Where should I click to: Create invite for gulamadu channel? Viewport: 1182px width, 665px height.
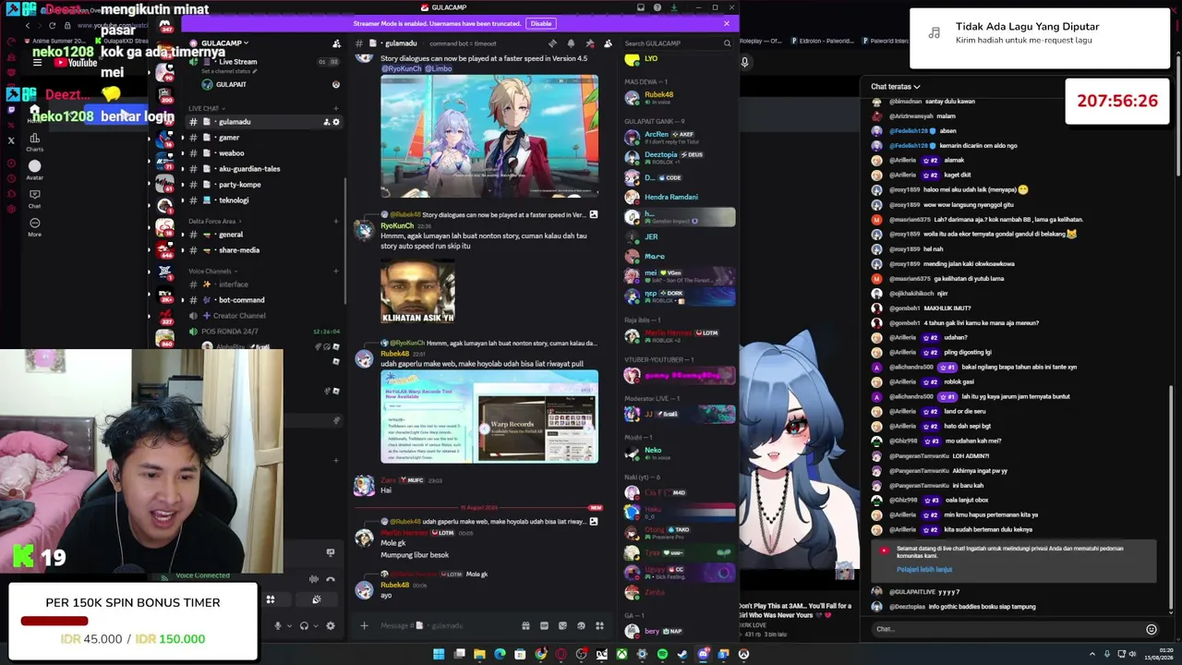pyautogui.click(x=326, y=122)
